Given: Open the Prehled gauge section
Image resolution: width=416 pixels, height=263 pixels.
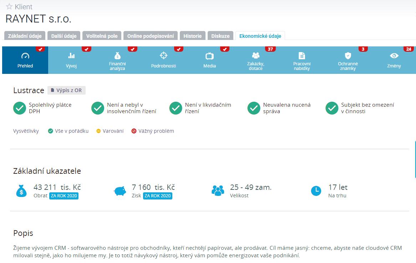Looking at the screenshot, I should [x=25, y=60].
